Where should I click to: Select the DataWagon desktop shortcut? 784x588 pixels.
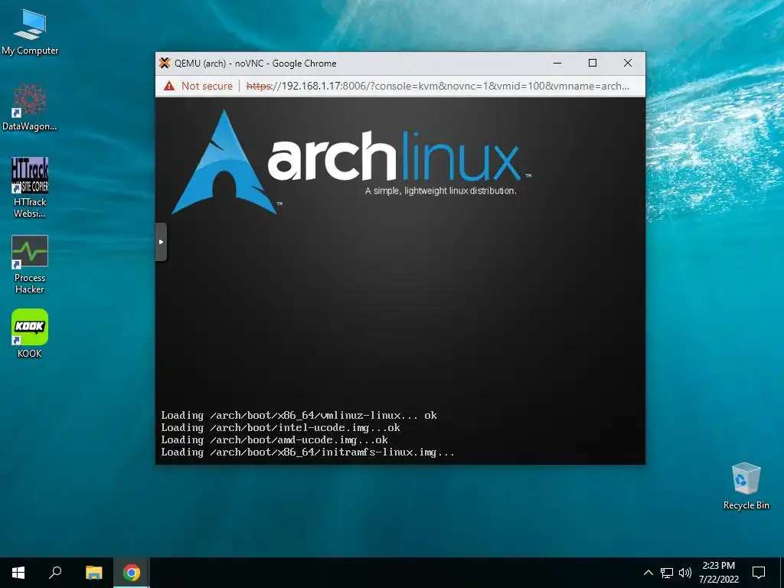30,107
